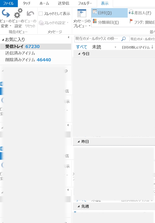Viewport: 155px width, 223px height.
Task: Switch to the ホーム ribbon tab
Action: (x=44, y=3)
